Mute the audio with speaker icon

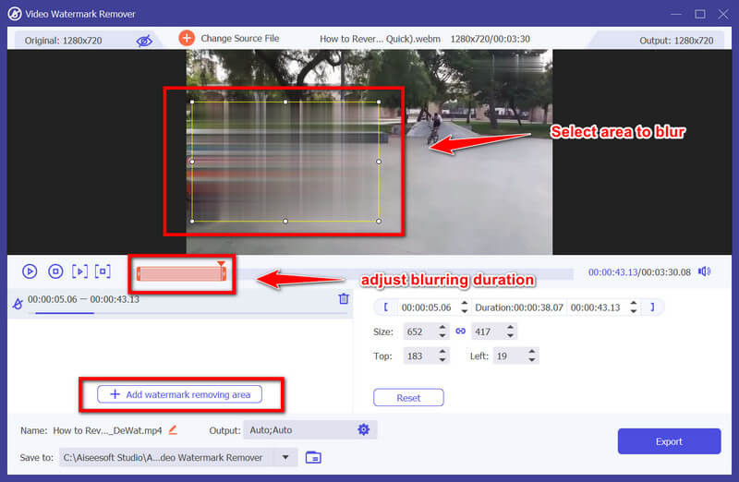pos(704,271)
